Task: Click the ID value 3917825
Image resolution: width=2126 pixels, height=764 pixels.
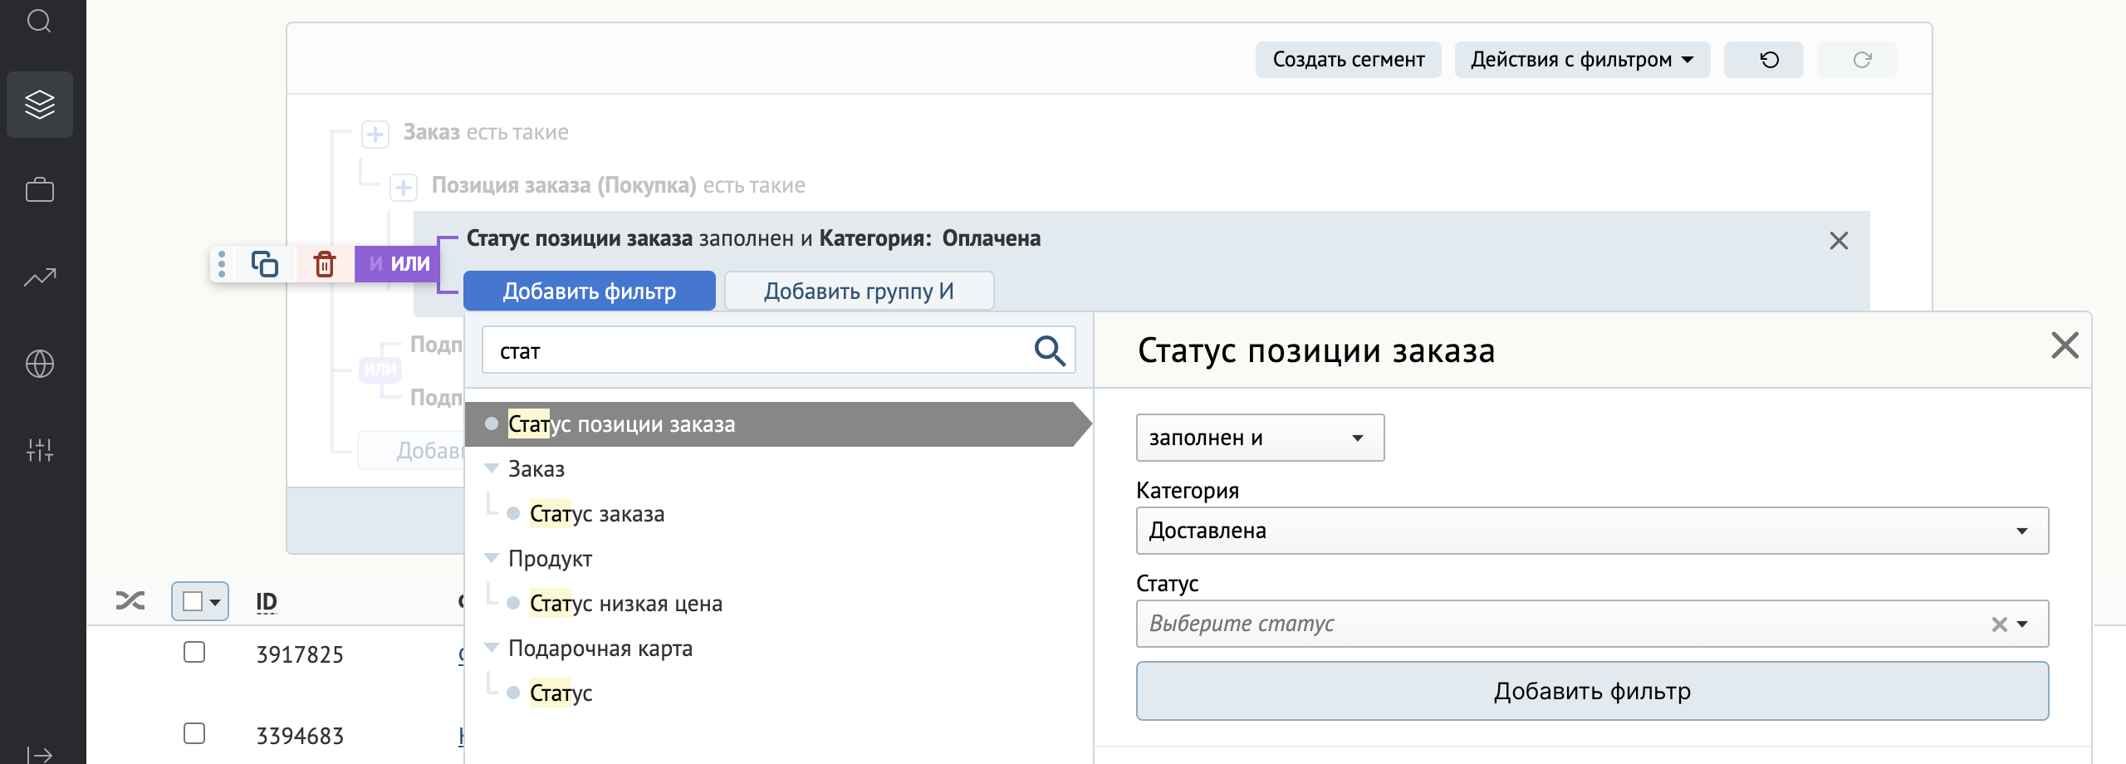Action: [300, 654]
